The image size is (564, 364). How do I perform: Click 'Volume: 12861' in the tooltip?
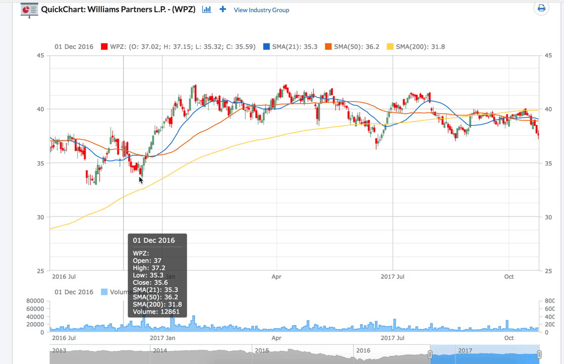[156, 312]
